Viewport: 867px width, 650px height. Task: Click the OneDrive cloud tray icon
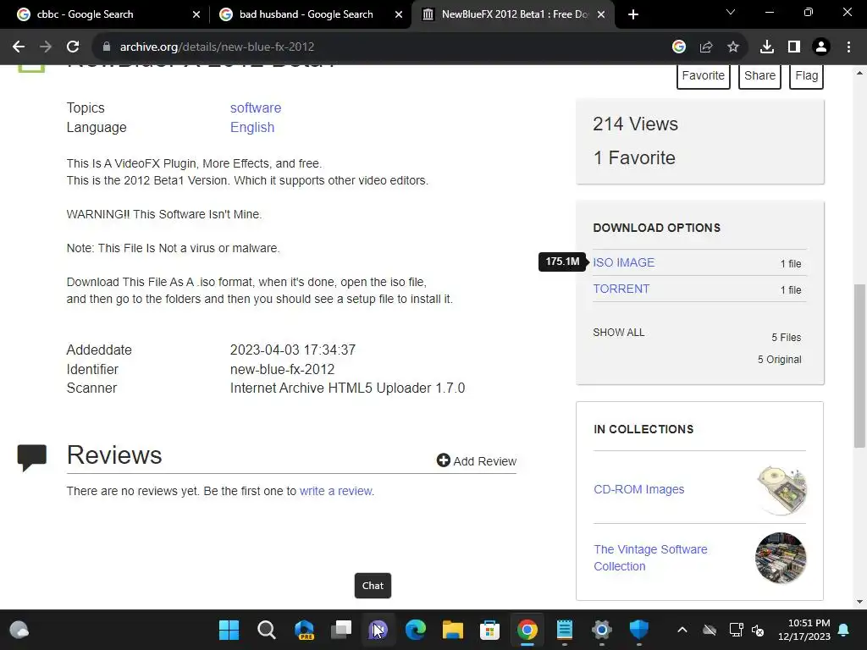tap(710, 630)
